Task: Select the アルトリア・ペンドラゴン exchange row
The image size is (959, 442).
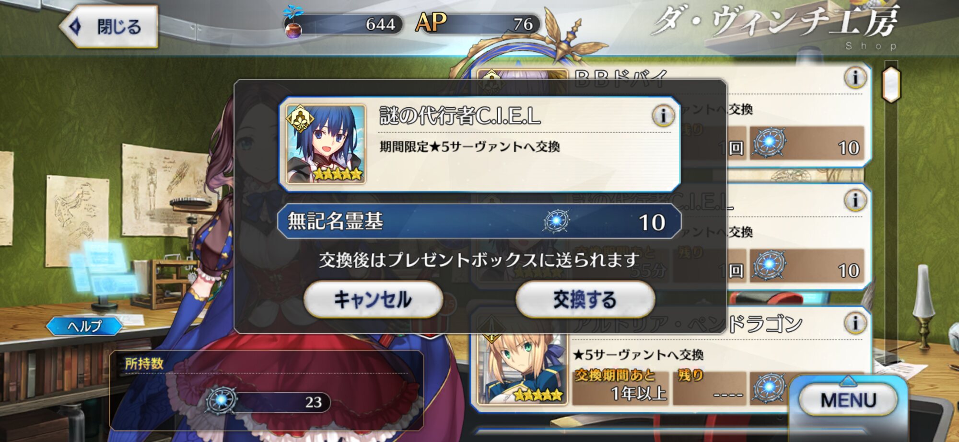Action: point(671,359)
